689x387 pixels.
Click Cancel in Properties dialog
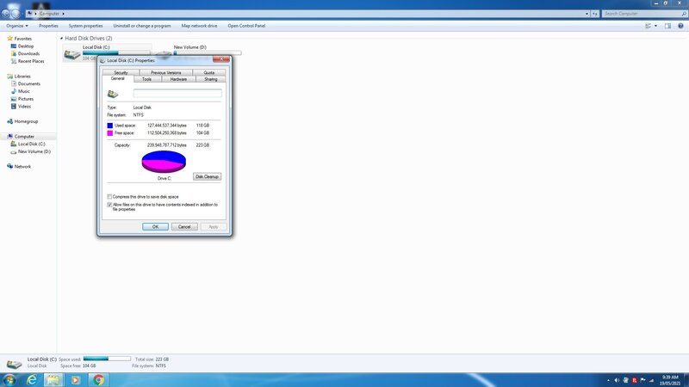point(184,226)
